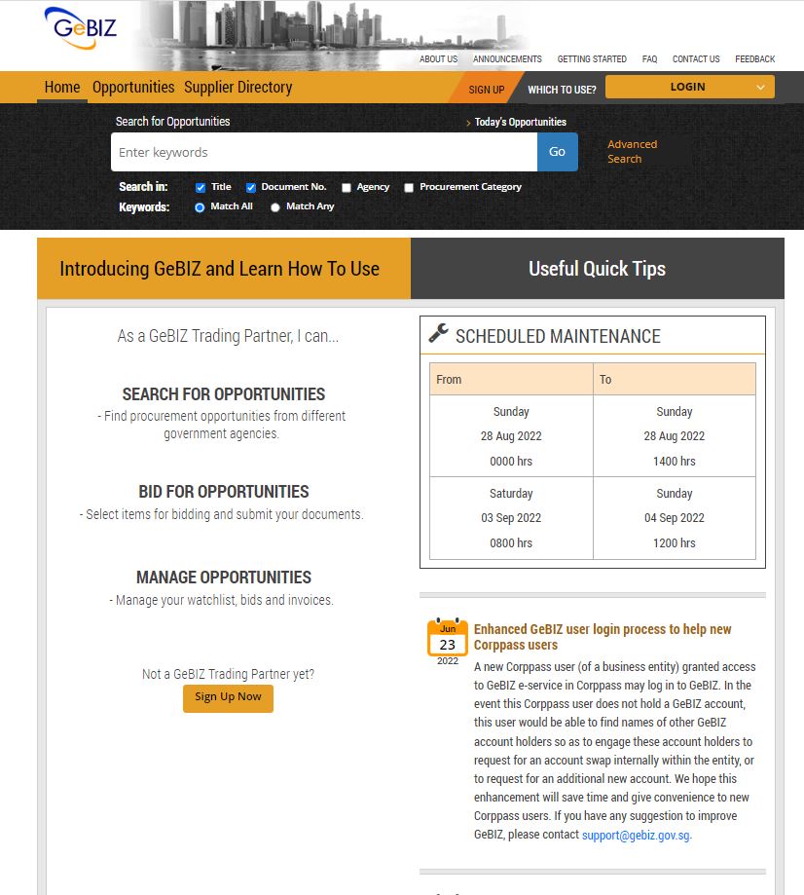This screenshot has width=804, height=895.
Task: Open the About Us link
Action: (x=438, y=58)
